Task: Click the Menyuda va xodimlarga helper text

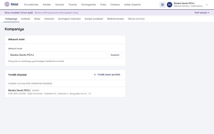Action: point(36,61)
